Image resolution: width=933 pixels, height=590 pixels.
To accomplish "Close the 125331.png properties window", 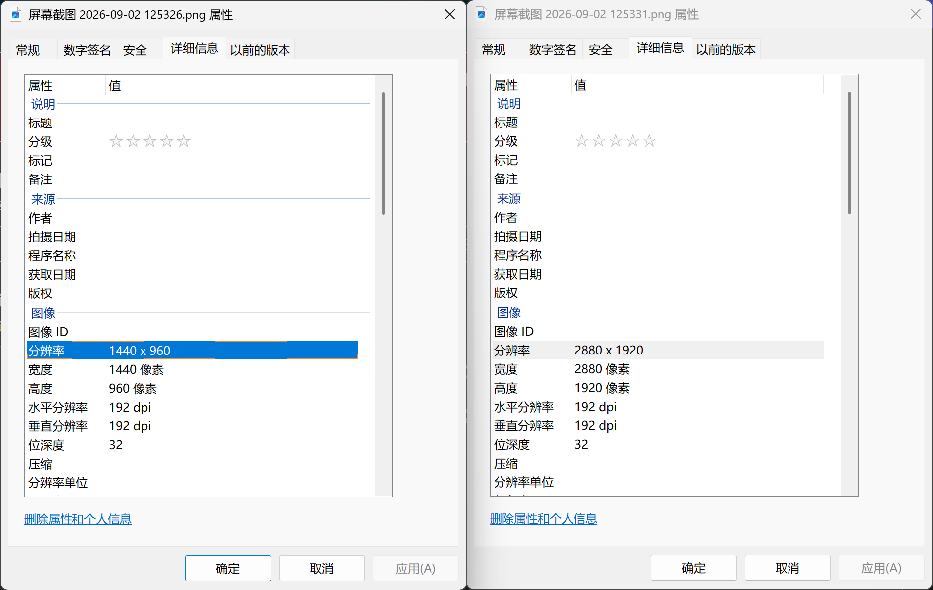I will [x=916, y=14].
